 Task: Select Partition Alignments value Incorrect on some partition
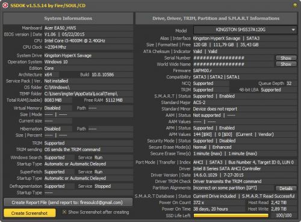pyautogui.click(x=225, y=188)
